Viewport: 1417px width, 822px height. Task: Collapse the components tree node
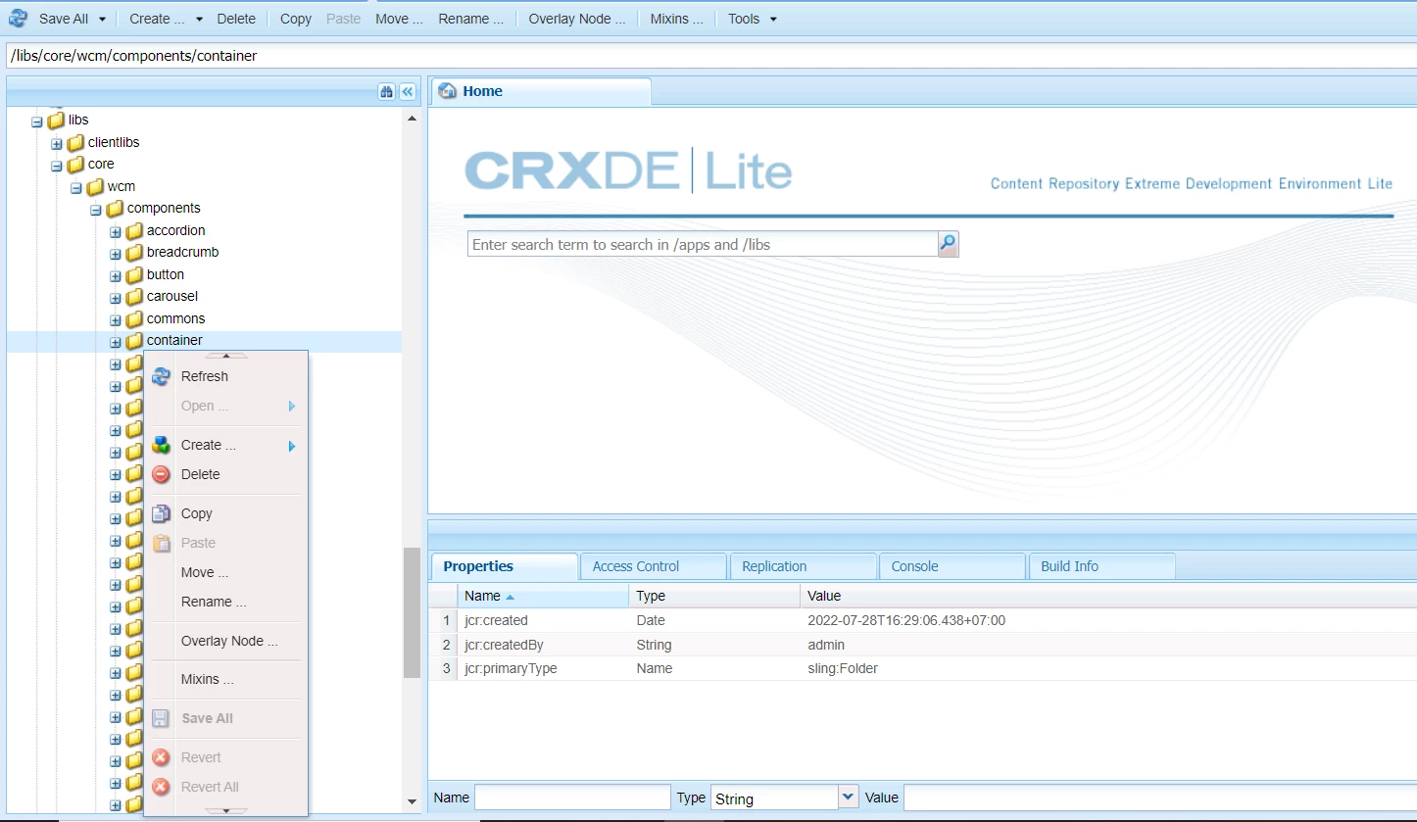[96, 210]
